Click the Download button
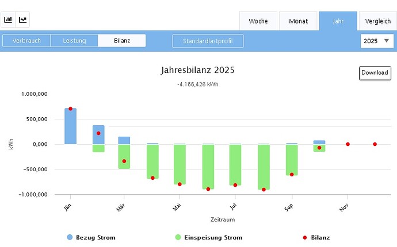The width and height of the screenshot is (397, 247). click(375, 73)
